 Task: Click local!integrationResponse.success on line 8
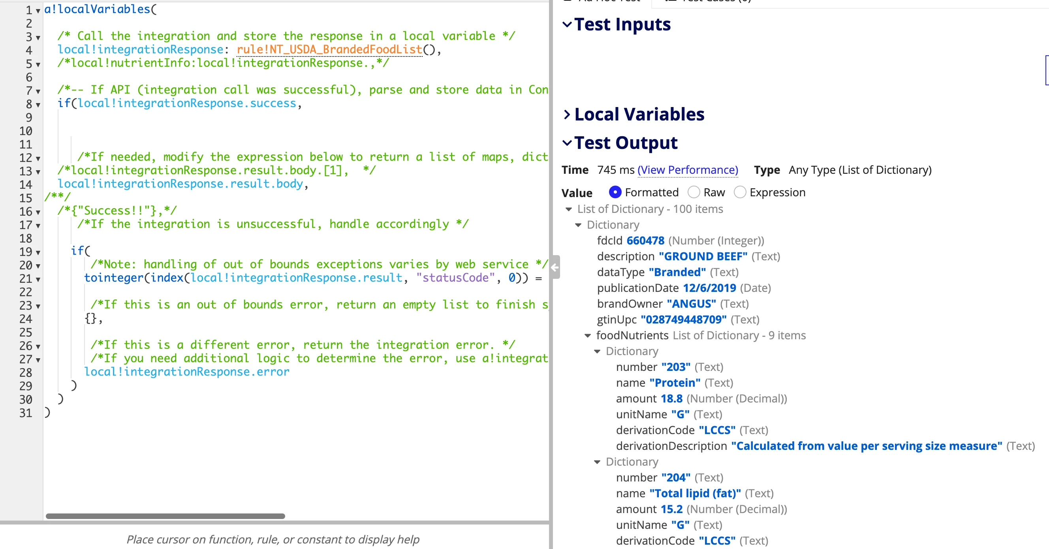pyautogui.click(x=187, y=103)
